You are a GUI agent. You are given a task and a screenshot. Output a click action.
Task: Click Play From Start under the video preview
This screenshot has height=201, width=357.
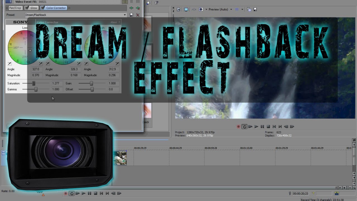pos(250,126)
